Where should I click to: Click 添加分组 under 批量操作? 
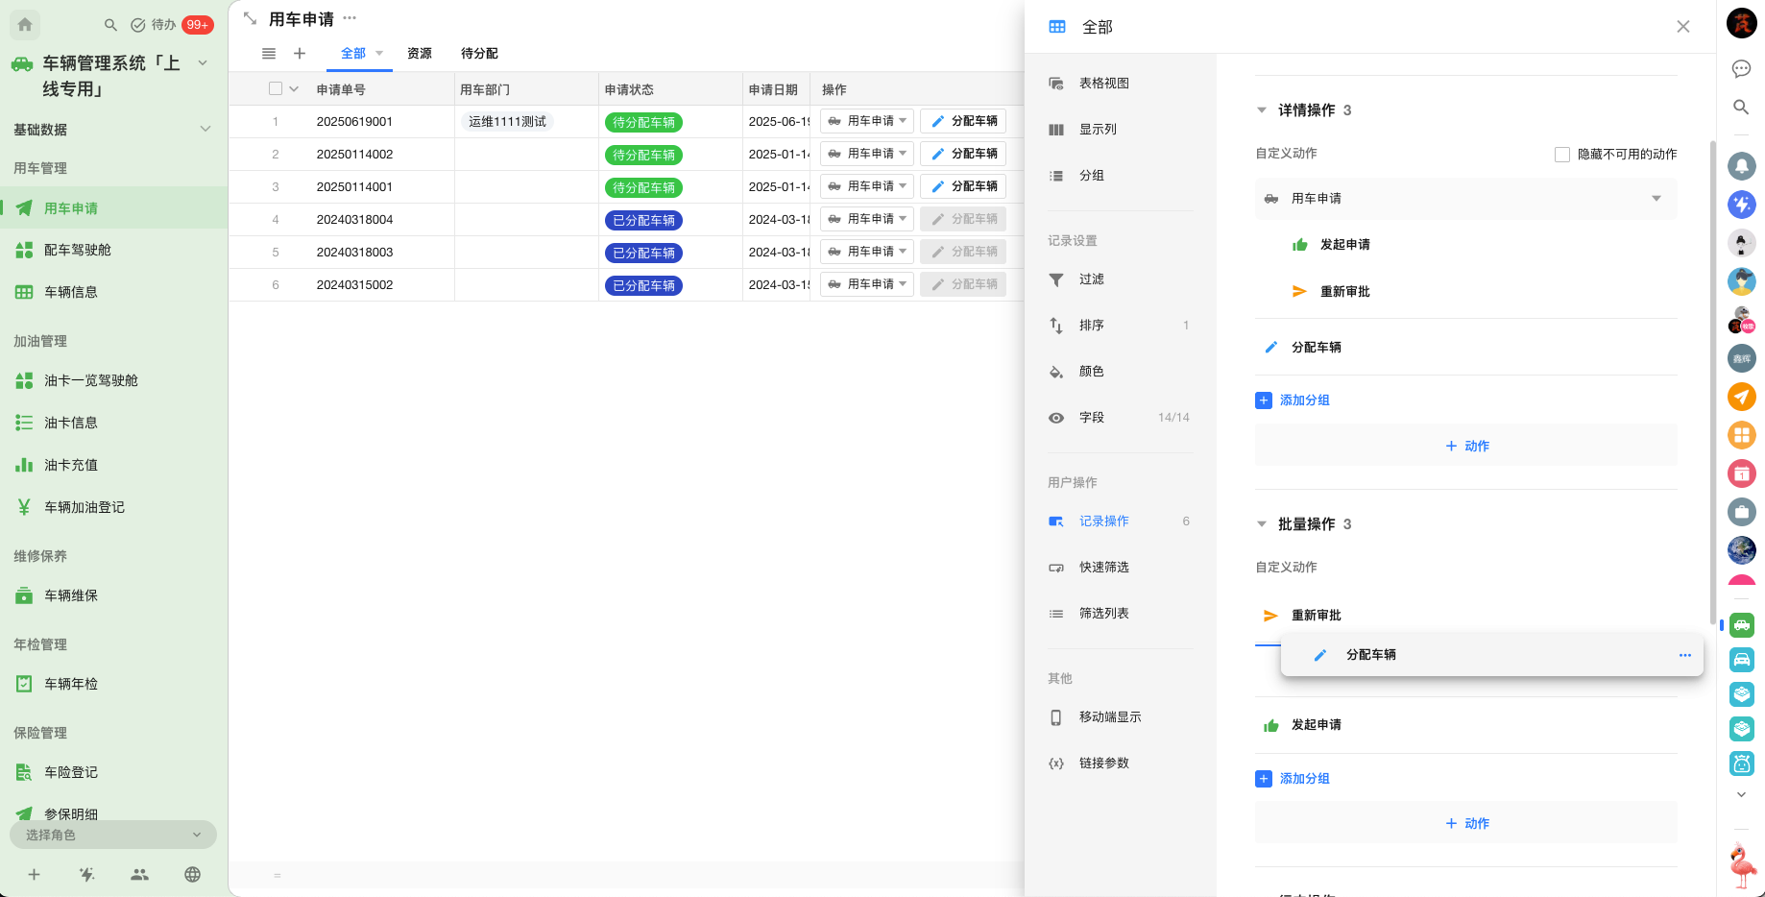pos(1293,779)
